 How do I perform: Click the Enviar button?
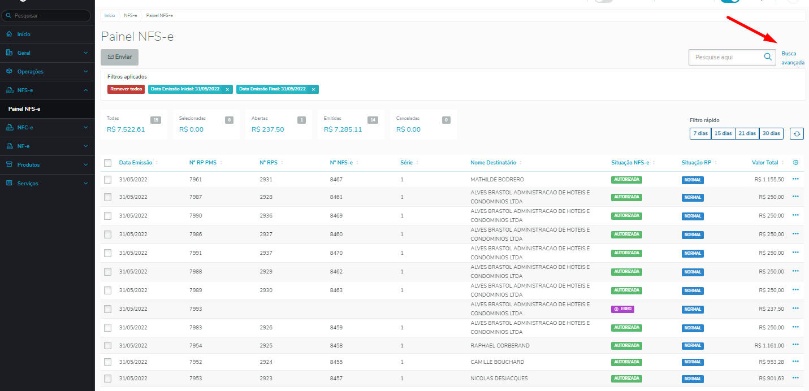119,57
